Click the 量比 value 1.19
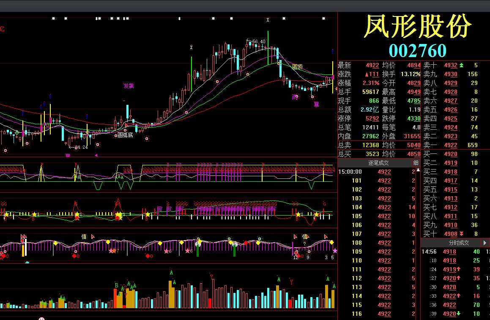Screen dimensions: 490x320 click(x=415, y=109)
